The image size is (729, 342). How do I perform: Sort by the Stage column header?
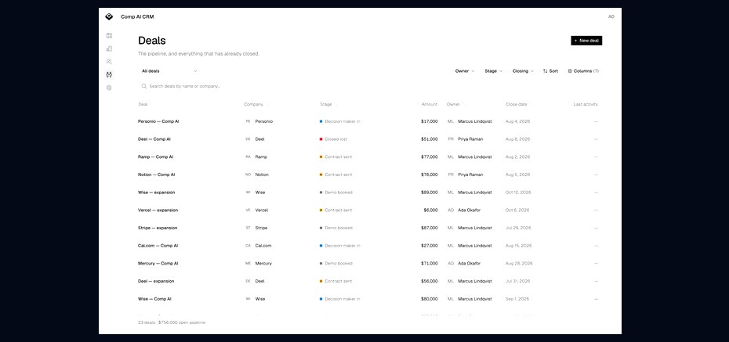coord(326,104)
